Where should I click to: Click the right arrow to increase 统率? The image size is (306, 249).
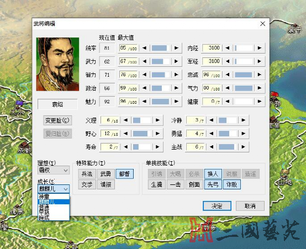coord(176,48)
